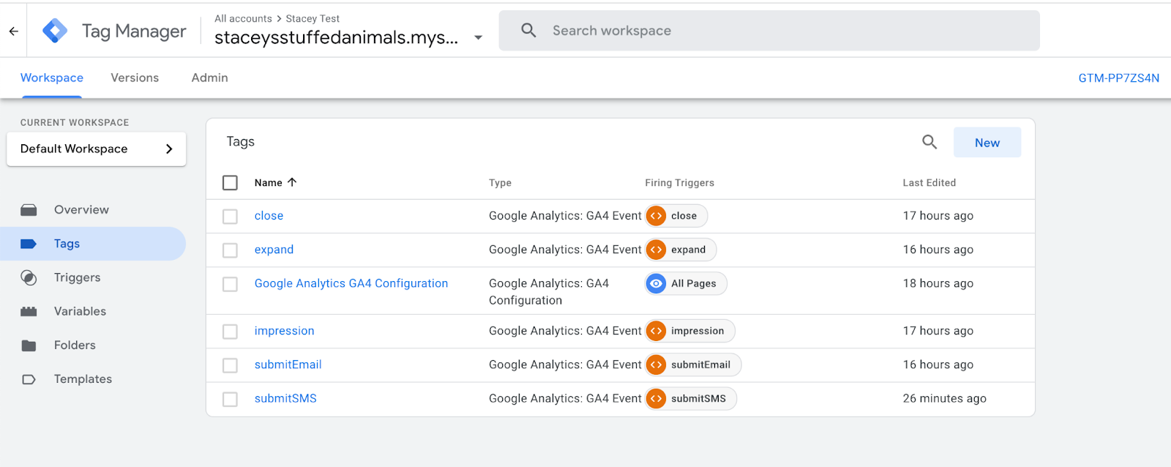Click the Variables sidebar icon
The height and width of the screenshot is (467, 1171).
pos(29,311)
